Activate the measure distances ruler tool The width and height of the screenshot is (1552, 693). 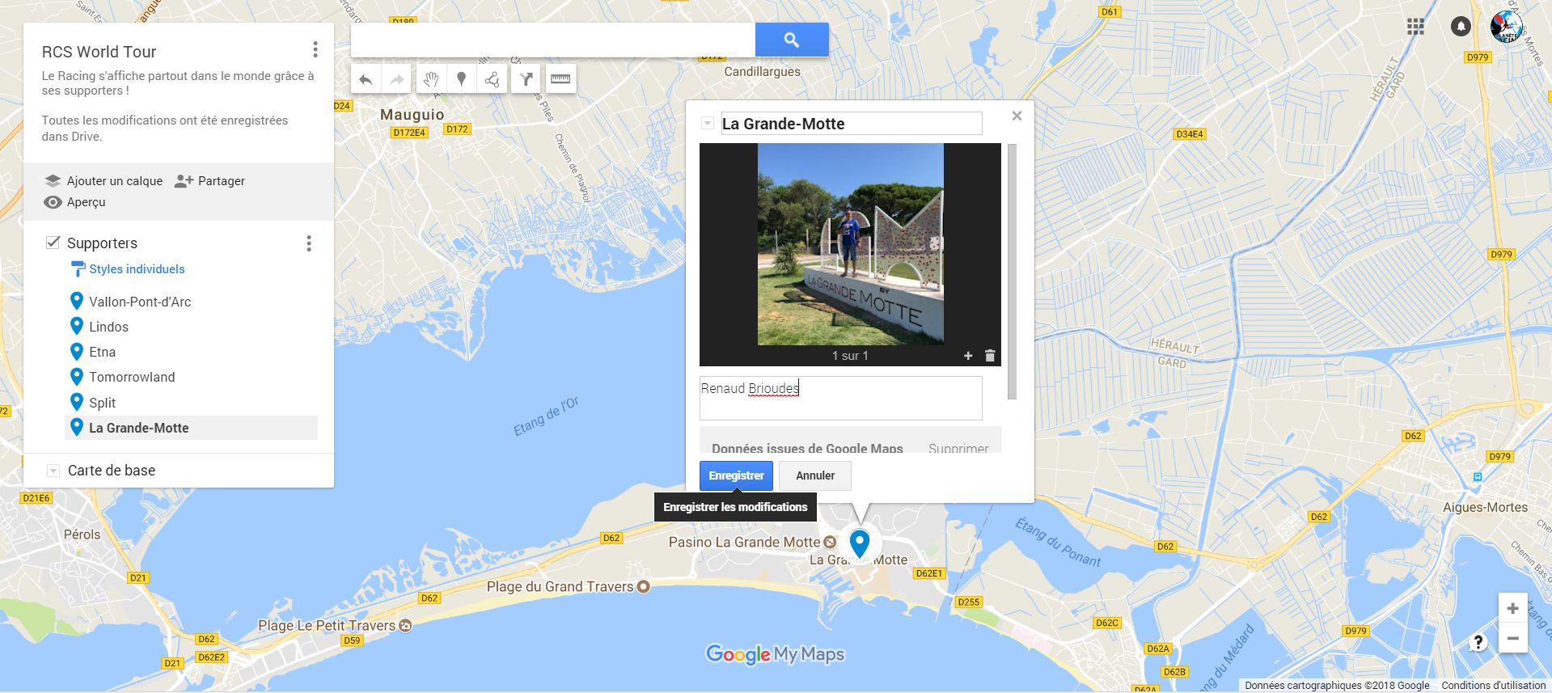(560, 79)
